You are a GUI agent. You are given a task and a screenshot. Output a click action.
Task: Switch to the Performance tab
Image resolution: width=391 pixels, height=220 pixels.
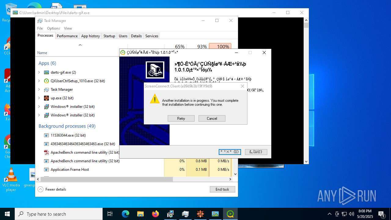click(67, 36)
